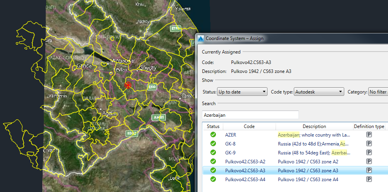Click the definition type P icon for GK-9
Viewport: 388px width, 192px height.
click(x=369, y=152)
